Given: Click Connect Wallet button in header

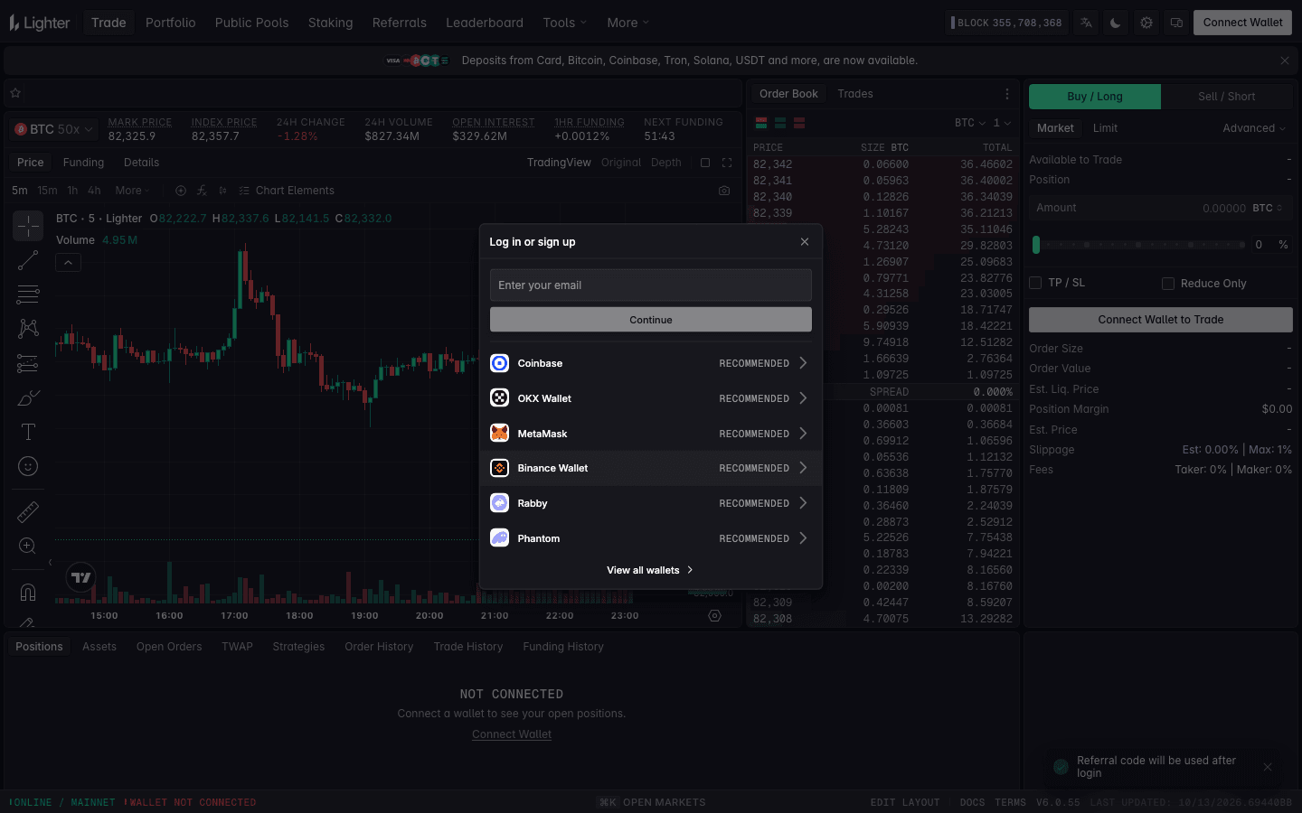Looking at the screenshot, I should (1242, 23).
